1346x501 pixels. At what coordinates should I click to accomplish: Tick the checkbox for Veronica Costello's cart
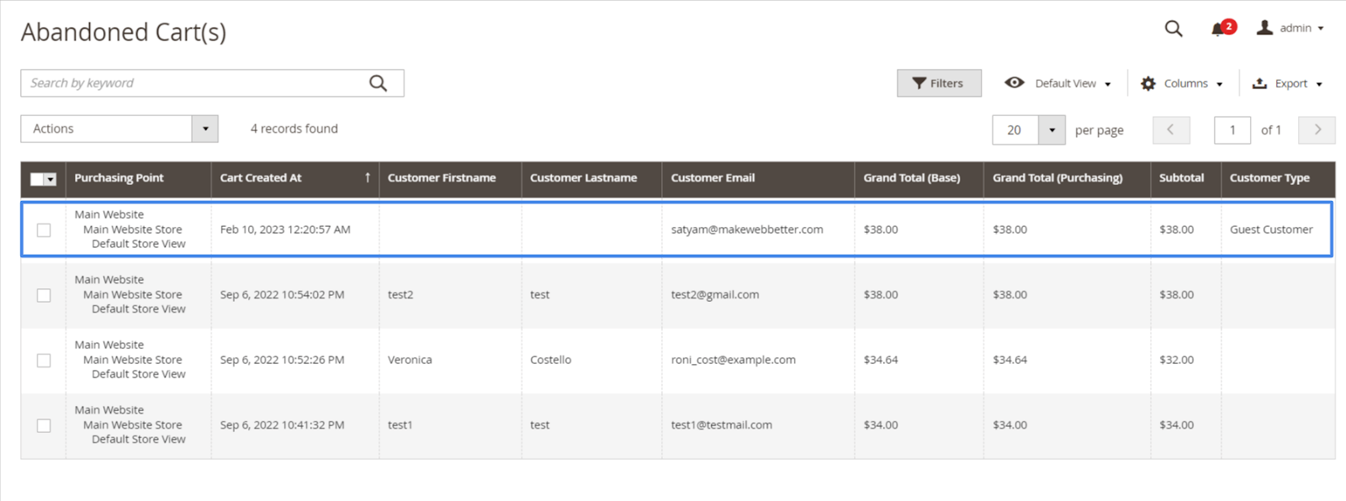click(44, 360)
